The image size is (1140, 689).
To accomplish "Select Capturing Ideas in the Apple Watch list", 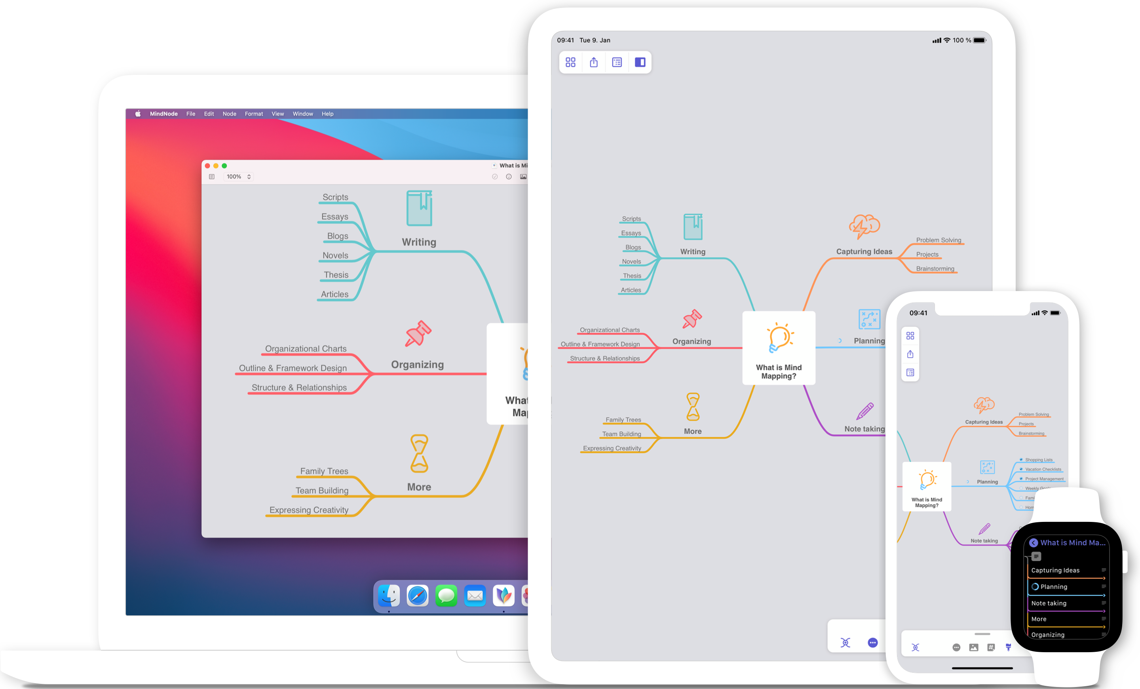I will pos(1056,570).
